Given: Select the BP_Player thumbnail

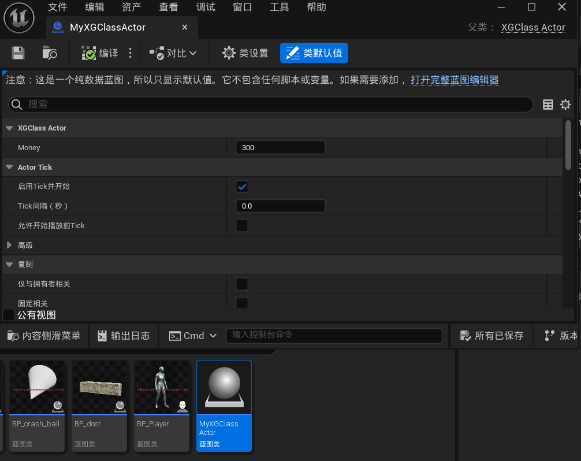Looking at the screenshot, I should click(162, 387).
